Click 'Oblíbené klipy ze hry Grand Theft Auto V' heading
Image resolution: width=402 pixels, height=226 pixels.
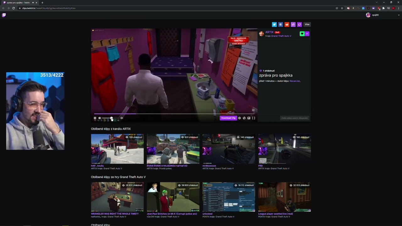tap(118, 177)
